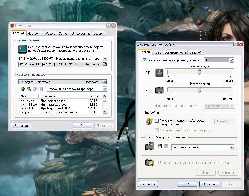Open adapter customize triangle button beside 128-битный G84

pos(105,64)
